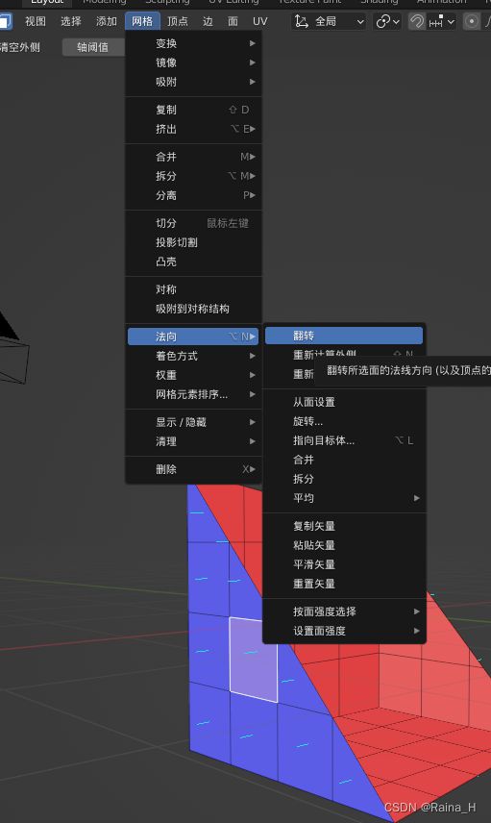Expand the 删除 submenu
491x823 pixels.
(193, 469)
